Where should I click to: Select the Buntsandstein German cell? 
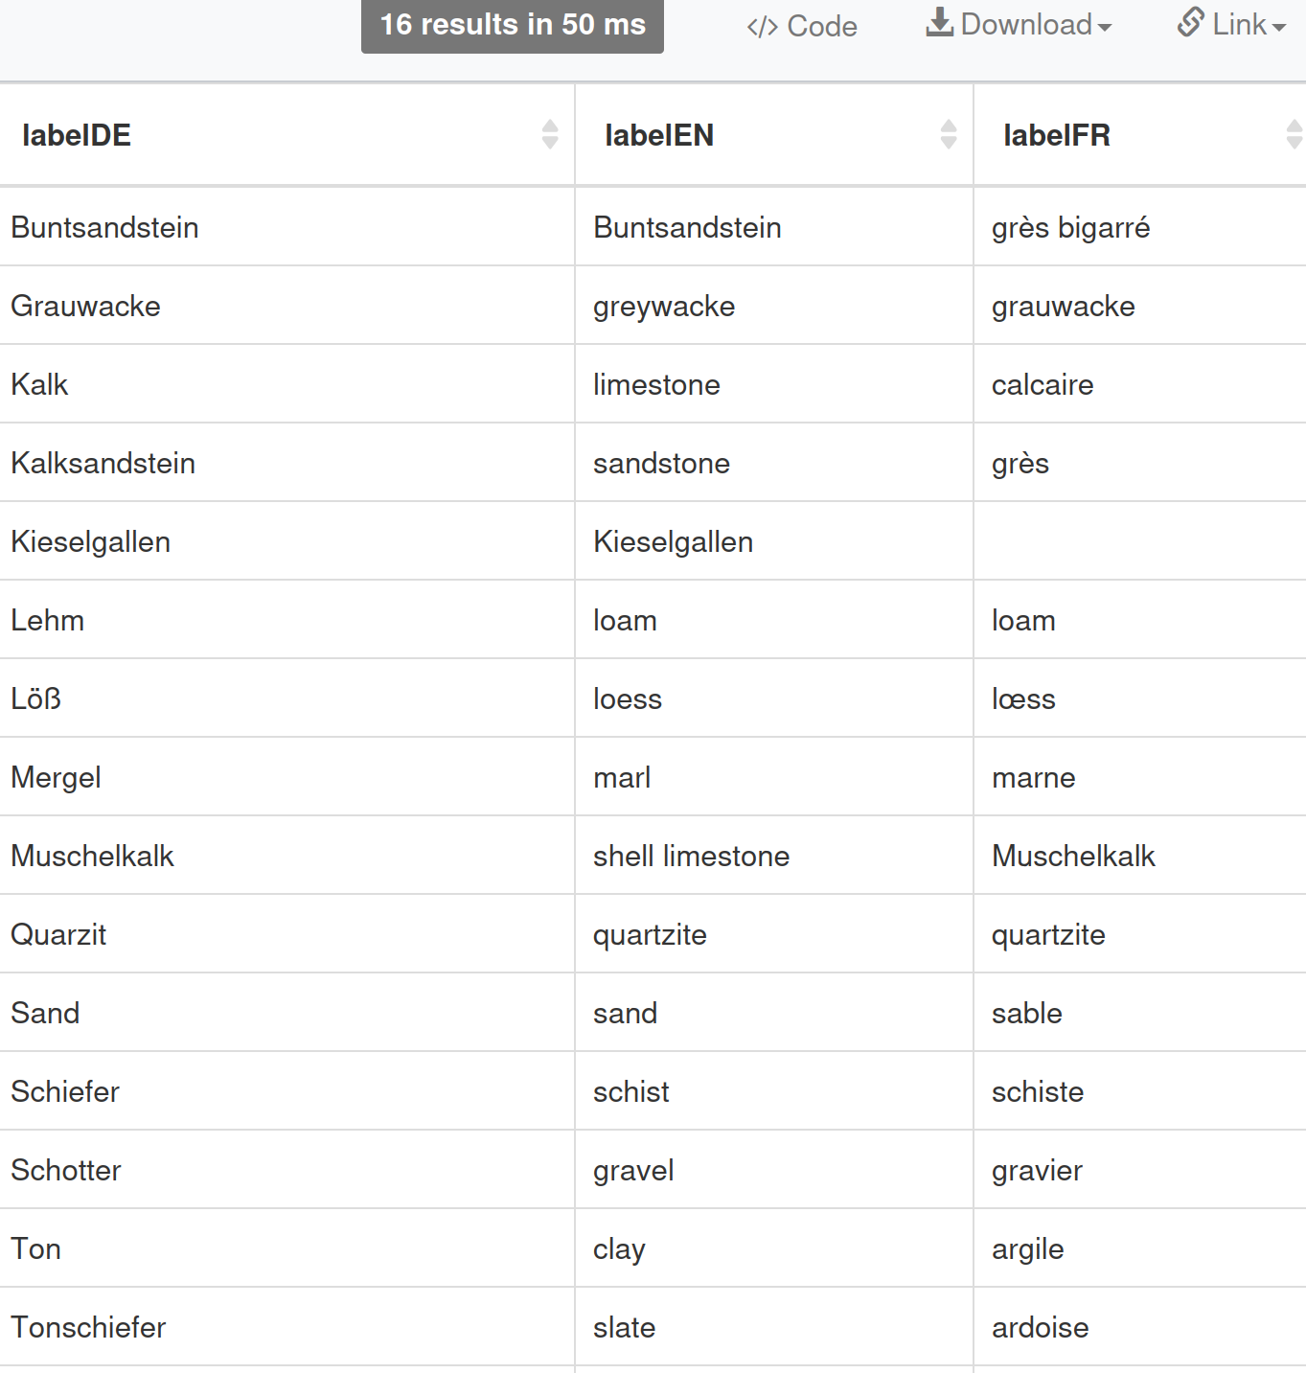[105, 228]
